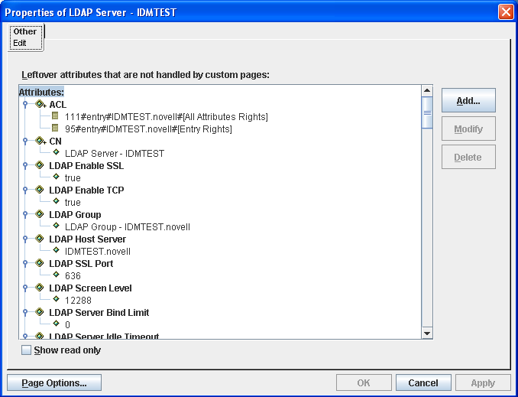
Task: Click the value icon under LDAP Server Bind Limit
Action: [x=57, y=324]
